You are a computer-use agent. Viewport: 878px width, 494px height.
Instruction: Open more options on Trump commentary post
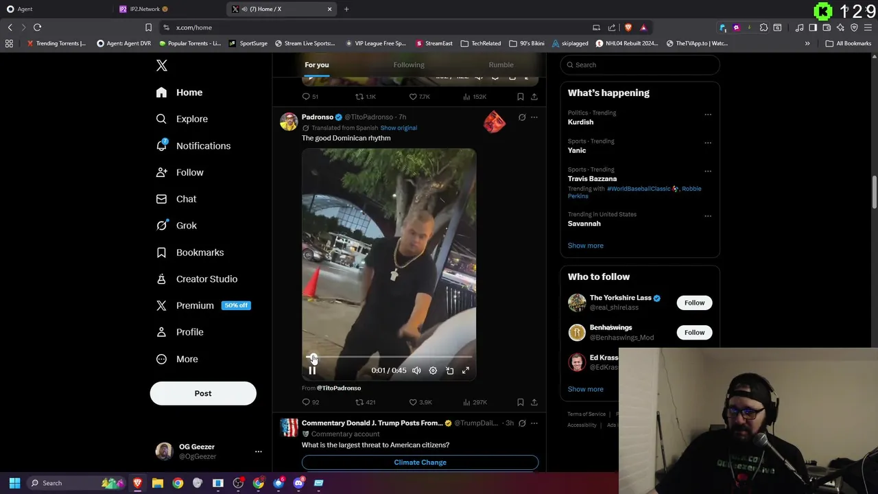[534, 423]
